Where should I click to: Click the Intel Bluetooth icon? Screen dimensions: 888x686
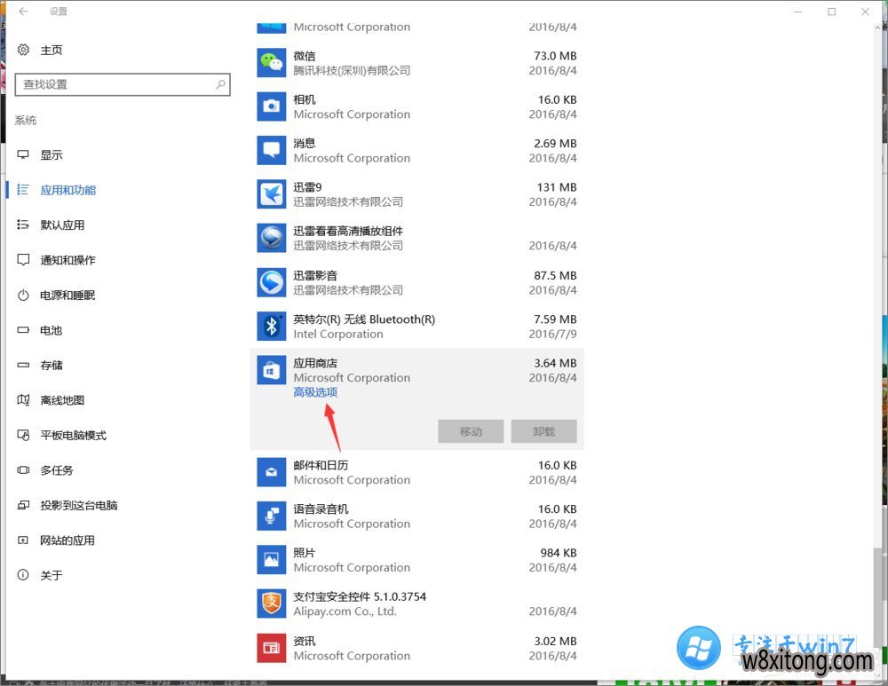(x=271, y=326)
